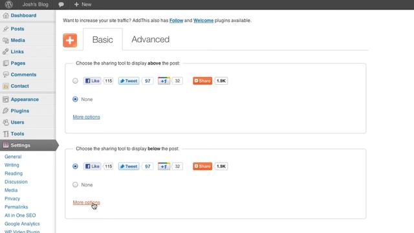
Task: Click the orange AddThis plus logo
Action: tap(70, 40)
